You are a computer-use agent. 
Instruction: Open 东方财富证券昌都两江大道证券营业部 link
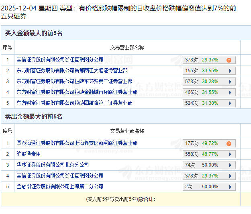click(72, 71)
